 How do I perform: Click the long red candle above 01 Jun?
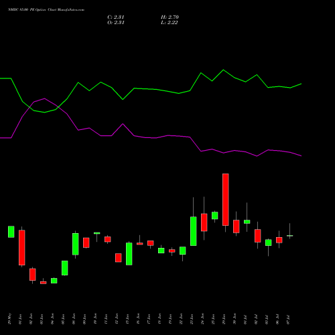click(22, 247)
